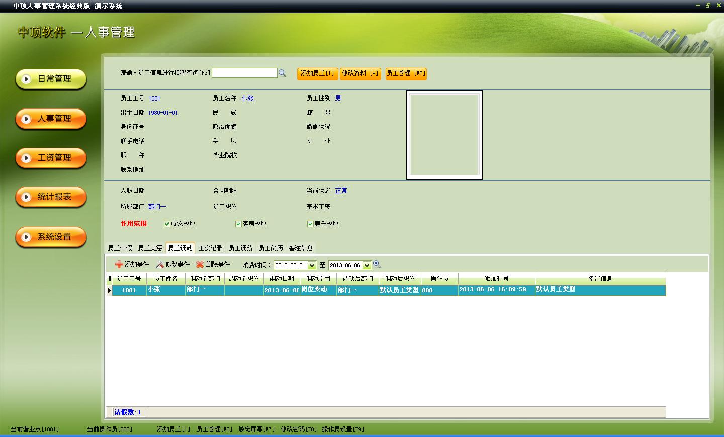The image size is (724, 437).
Task: Click the 员工管理 [F6] orange button
Action: click(x=406, y=73)
